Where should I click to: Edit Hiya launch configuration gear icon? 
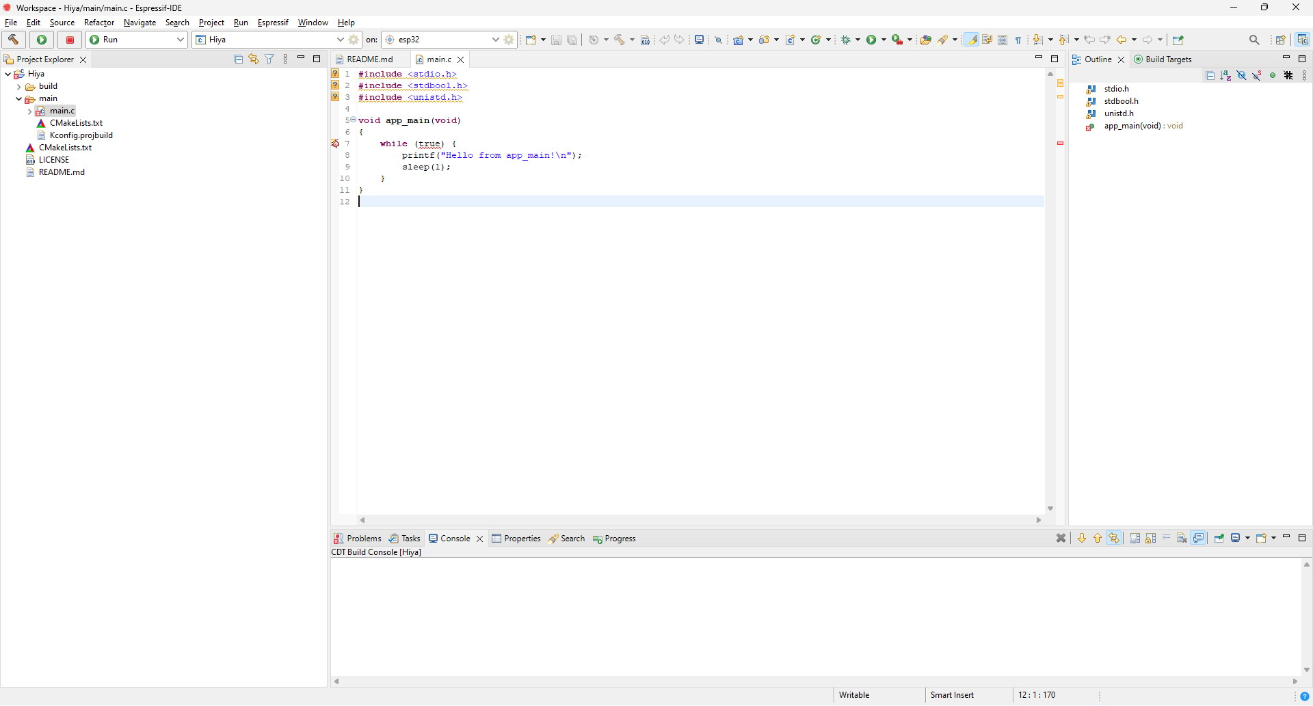[354, 40]
